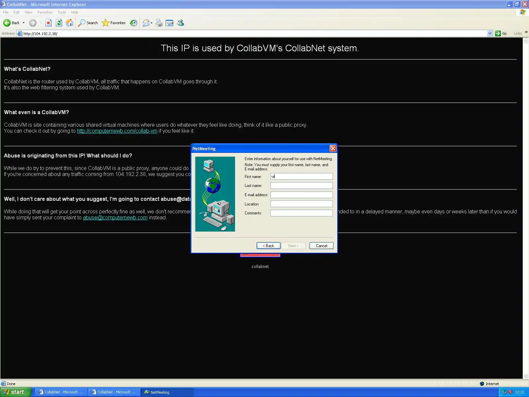Click the Windows flag logo throbber
This screenshot has width=529, height=397.
pos(523,12)
